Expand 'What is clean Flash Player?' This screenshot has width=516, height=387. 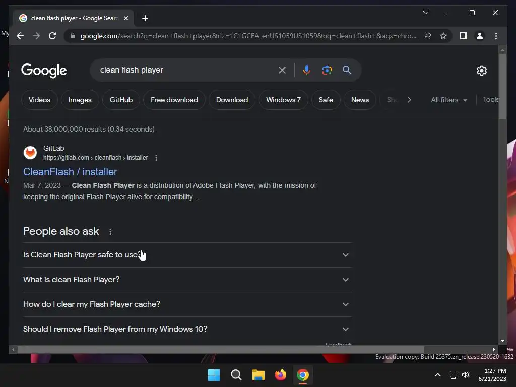click(187, 280)
